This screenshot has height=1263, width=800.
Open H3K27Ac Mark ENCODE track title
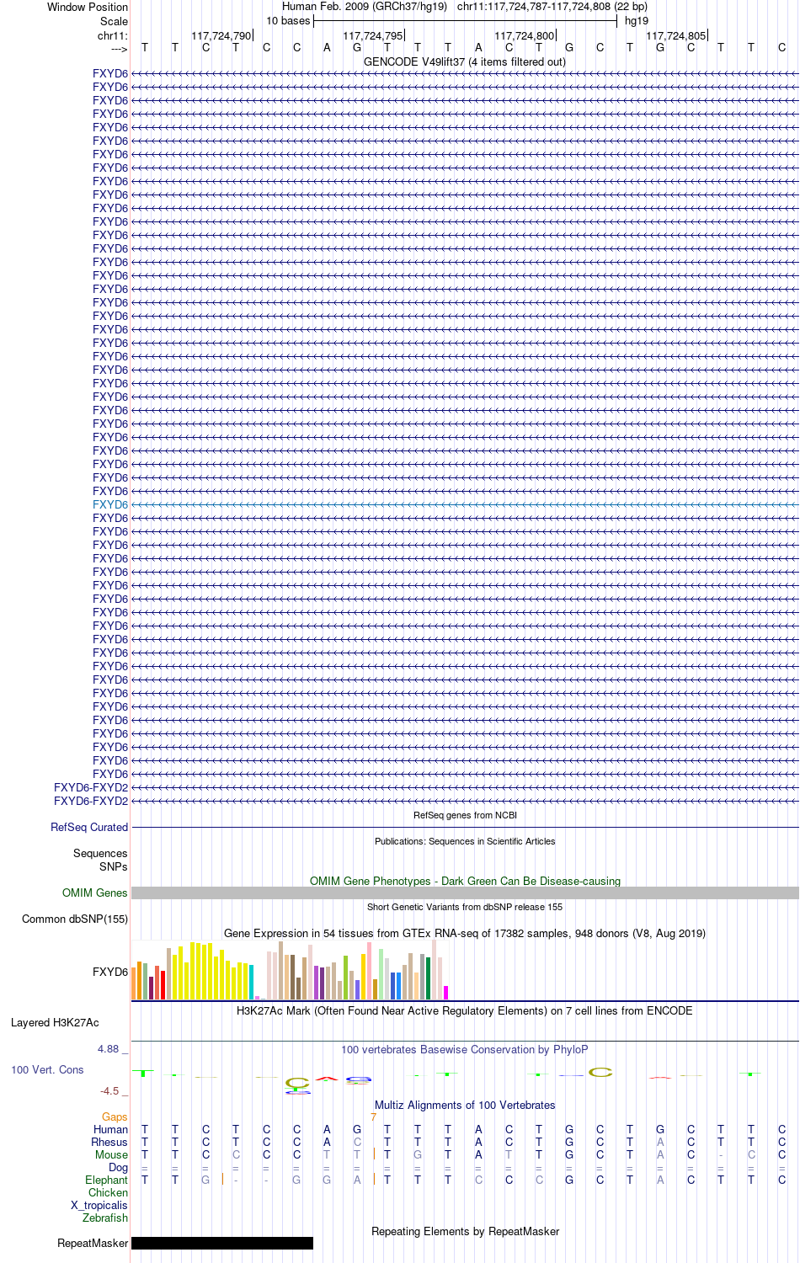[x=465, y=1010]
